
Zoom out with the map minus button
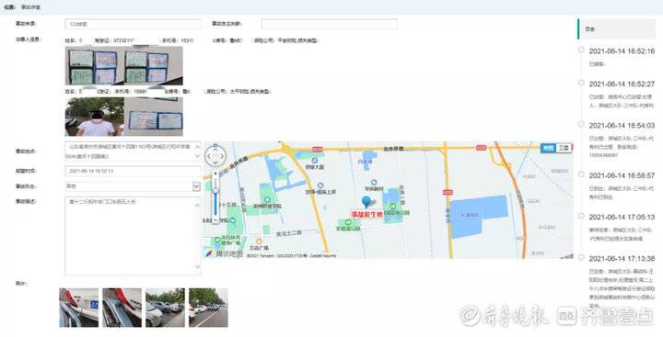(x=215, y=220)
